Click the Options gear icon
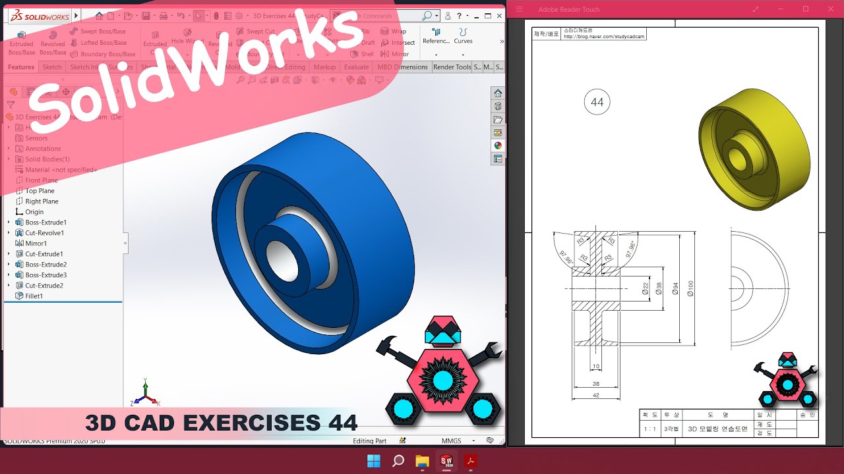Screen dimensions: 844x474 click(x=239, y=15)
